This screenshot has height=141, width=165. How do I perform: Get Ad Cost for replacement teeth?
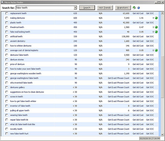pyautogui.click(x=138, y=13)
